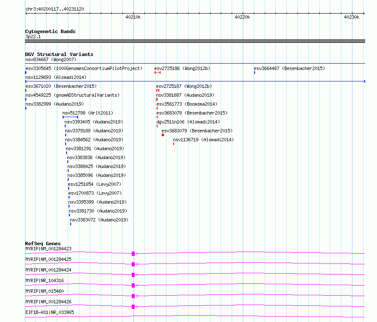Click the right arrow end of ruler

pyautogui.click(x=364, y=14)
